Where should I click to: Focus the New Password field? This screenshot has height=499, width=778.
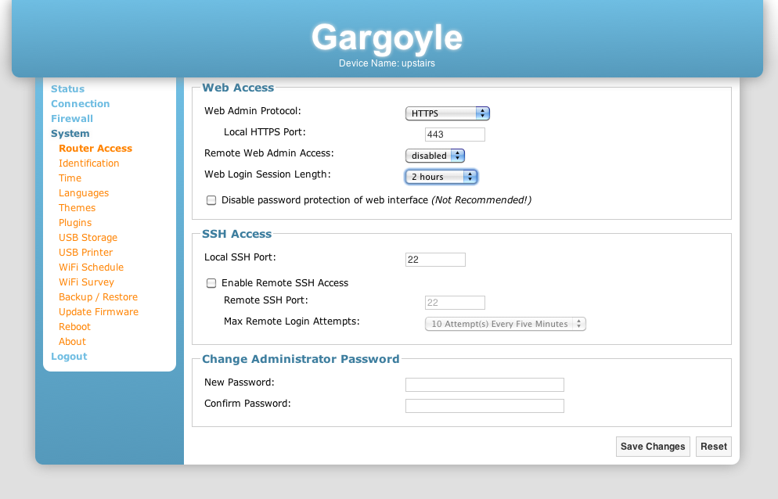484,385
